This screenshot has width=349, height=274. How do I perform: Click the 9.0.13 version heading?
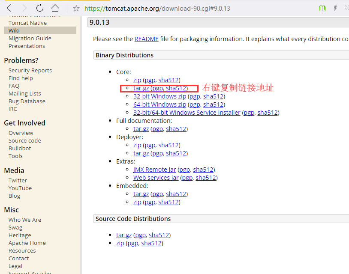(99, 22)
